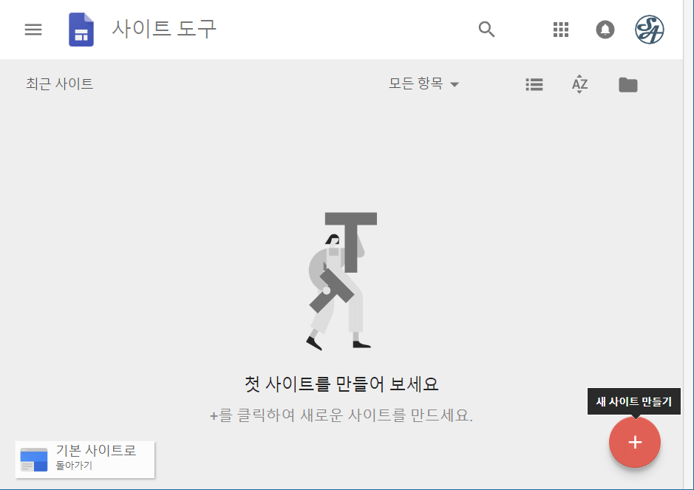Open the Google apps grid launcher
This screenshot has width=694, height=490.
[x=560, y=30]
